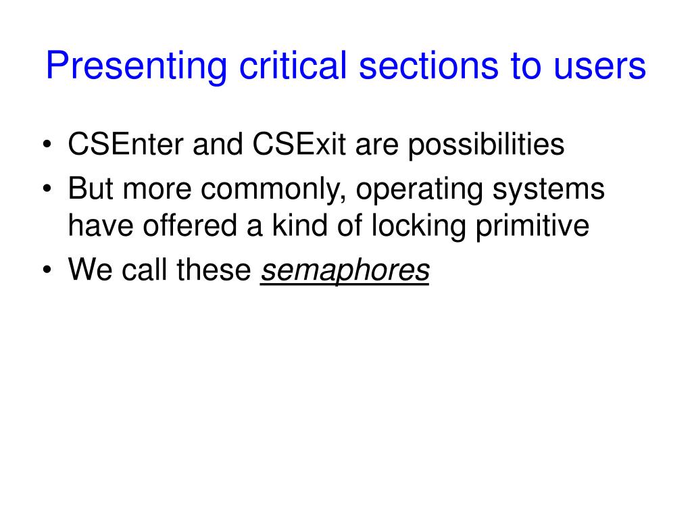
Task: Click the word users in the title
Action: click(x=600, y=67)
